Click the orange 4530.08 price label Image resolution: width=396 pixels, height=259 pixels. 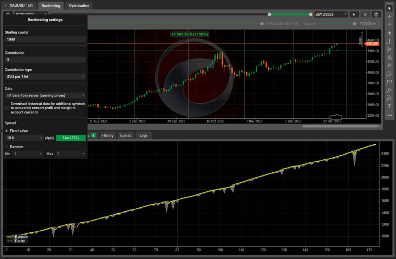(x=372, y=43)
